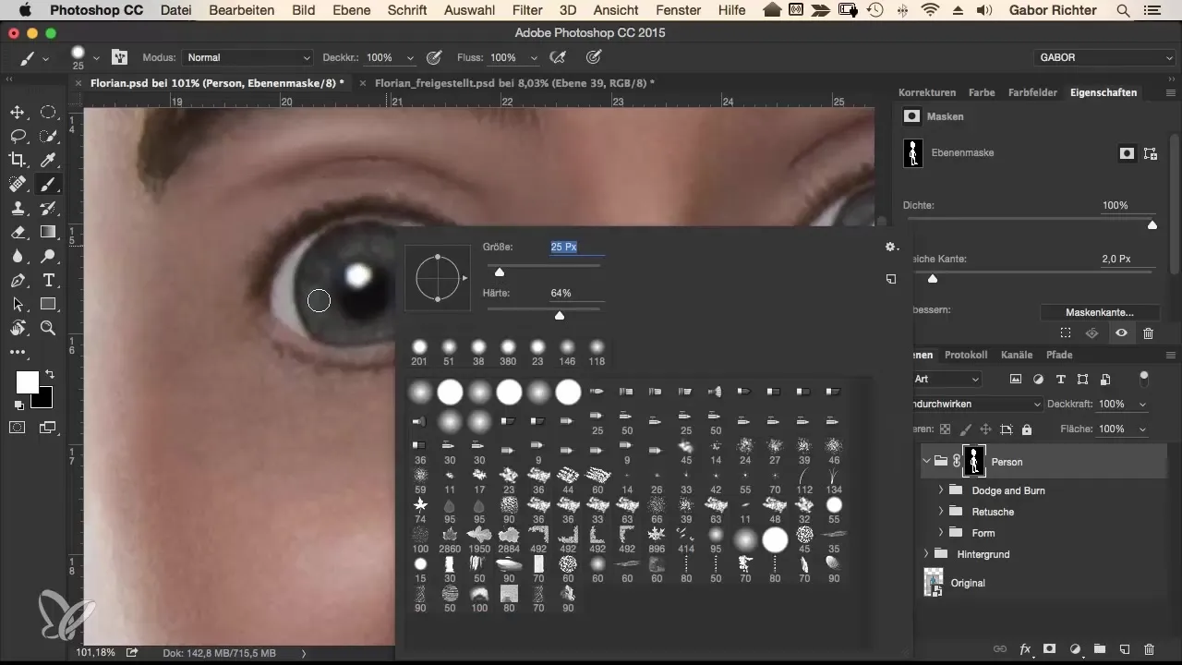Collapse the Person group
The image size is (1182, 665).
click(926, 461)
